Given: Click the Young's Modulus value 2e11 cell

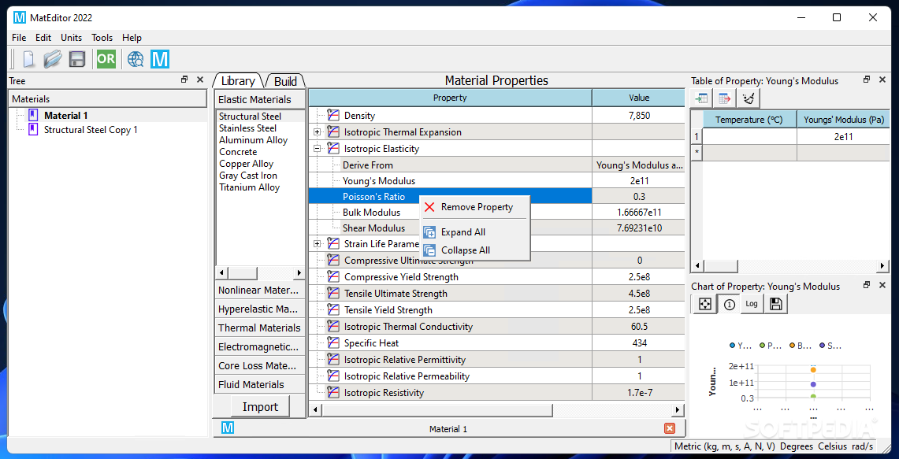Looking at the screenshot, I should 639,181.
